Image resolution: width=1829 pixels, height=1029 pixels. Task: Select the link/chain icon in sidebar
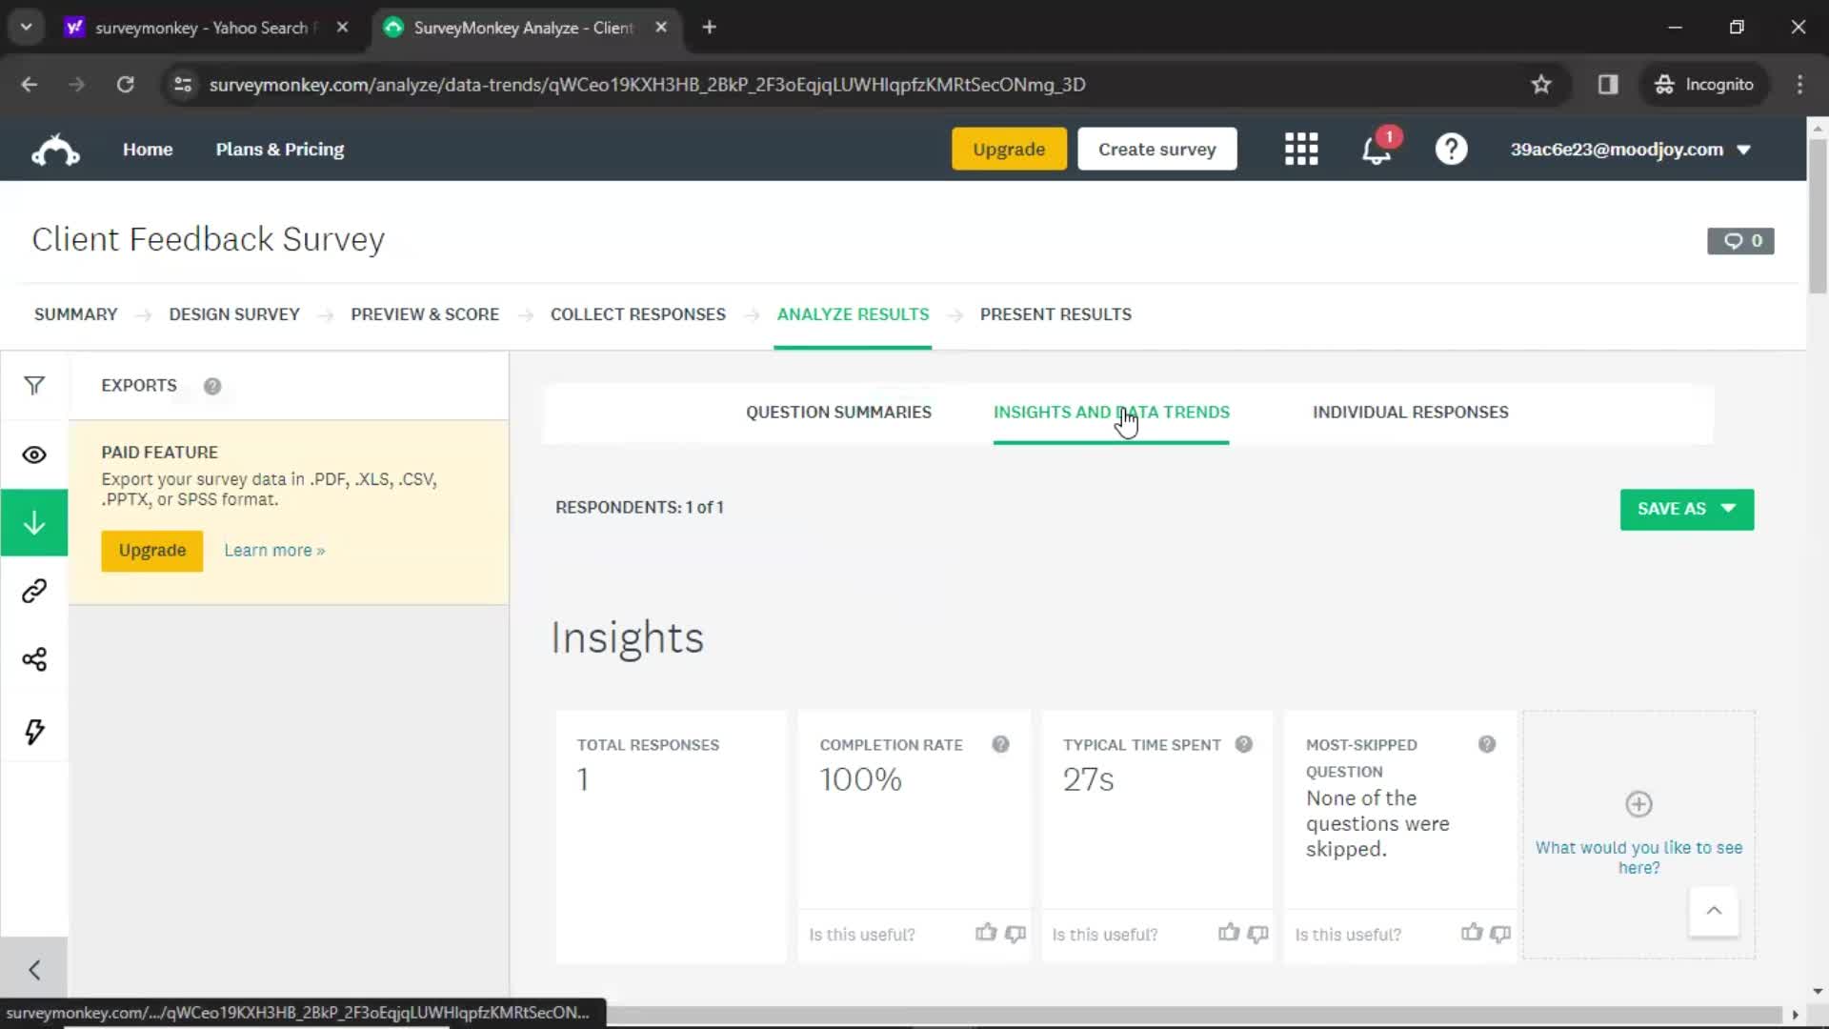(x=34, y=591)
